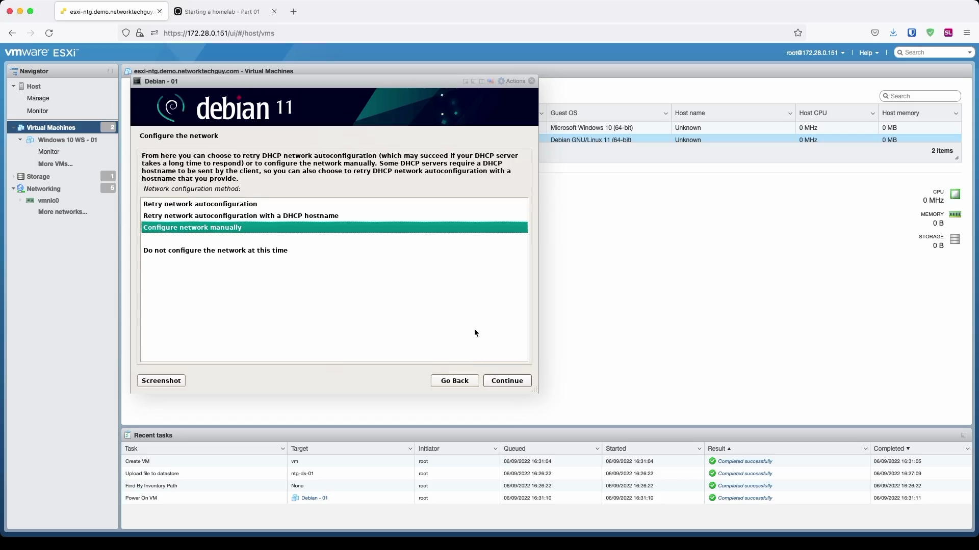Switch to esxi-ntg.demo.networktechguy browser tab

point(112,11)
